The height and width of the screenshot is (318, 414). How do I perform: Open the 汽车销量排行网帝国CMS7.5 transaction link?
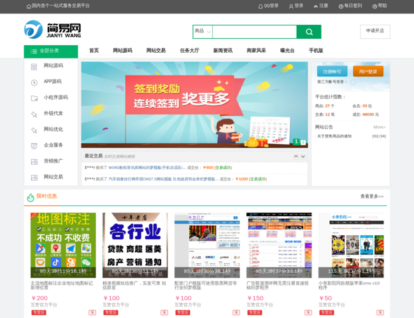pos(164,179)
